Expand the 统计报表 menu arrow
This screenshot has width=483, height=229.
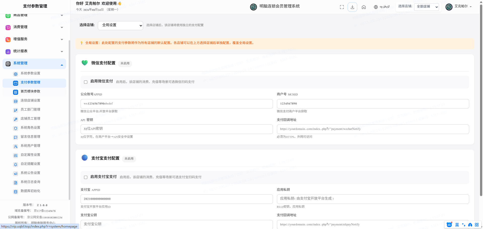click(62, 52)
